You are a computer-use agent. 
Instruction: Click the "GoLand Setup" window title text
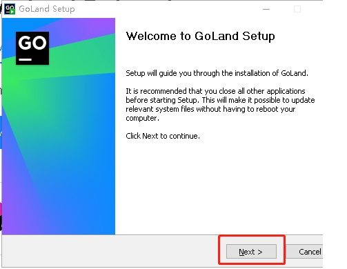tap(47, 9)
